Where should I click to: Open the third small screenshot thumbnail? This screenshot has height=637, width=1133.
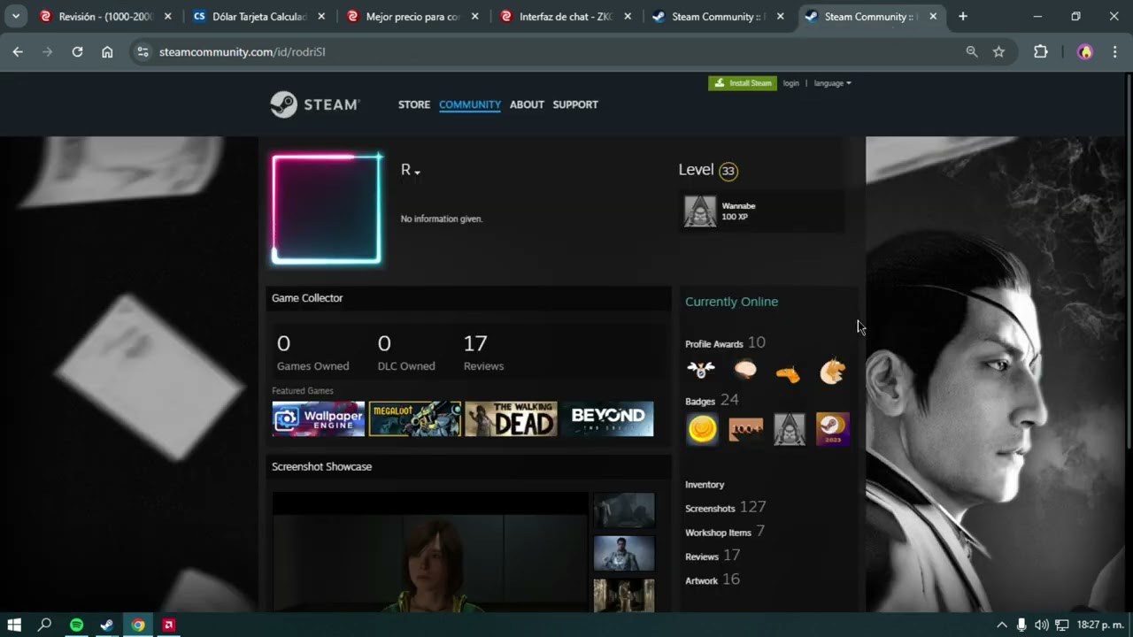click(624, 595)
